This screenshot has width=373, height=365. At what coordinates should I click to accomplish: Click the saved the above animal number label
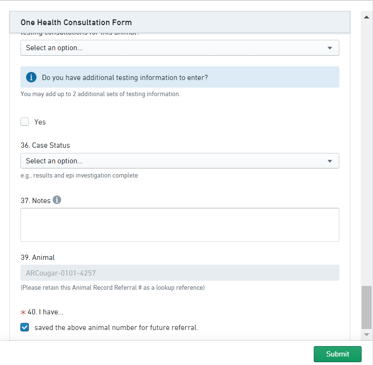click(x=116, y=327)
